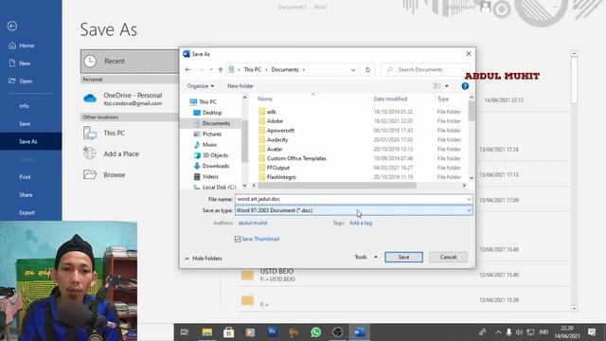The width and height of the screenshot is (606, 341).
Task: Toggle the Save Thumbnail checkbox
Action: 238,240
